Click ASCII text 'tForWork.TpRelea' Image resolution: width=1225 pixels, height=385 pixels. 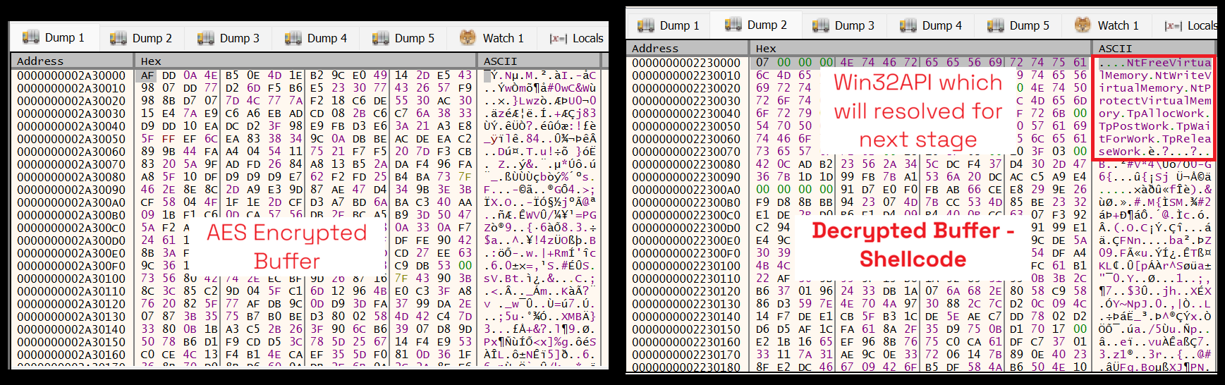[1155, 139]
